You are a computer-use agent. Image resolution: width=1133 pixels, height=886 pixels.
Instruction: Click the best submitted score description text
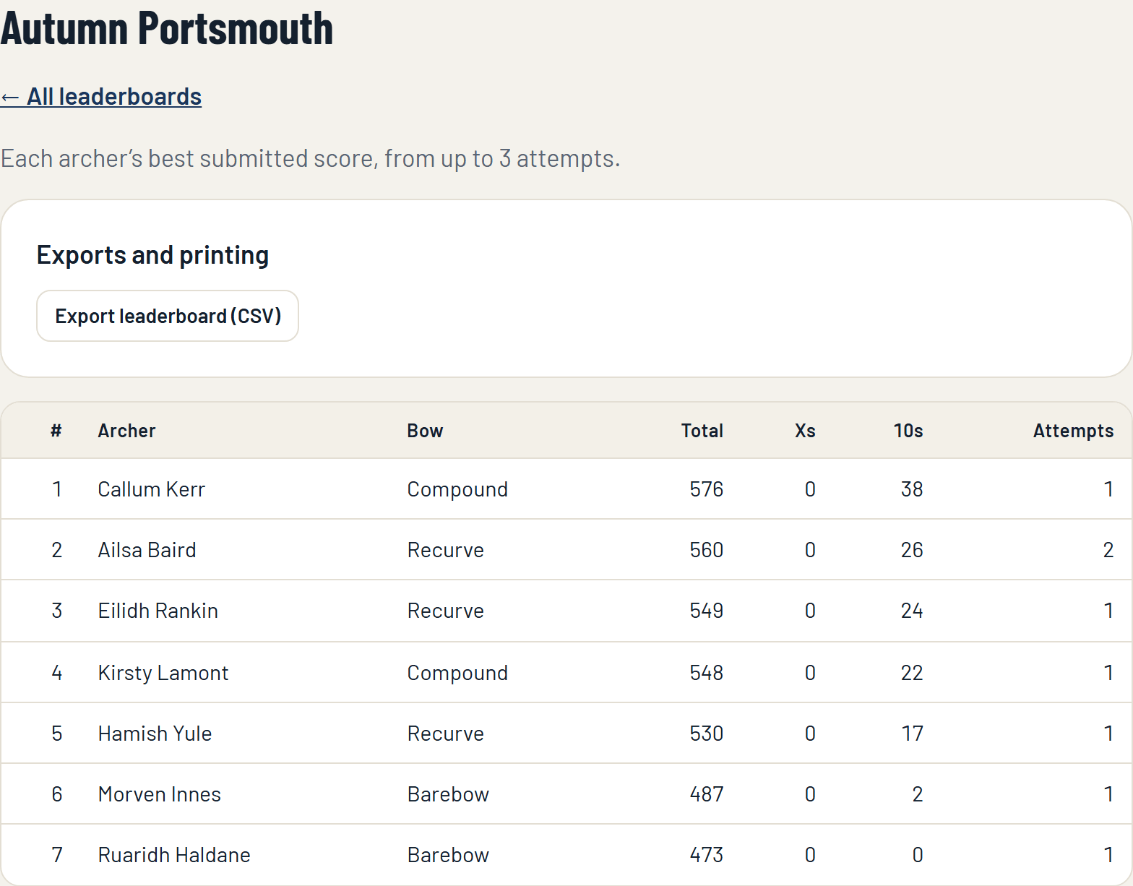[310, 158]
